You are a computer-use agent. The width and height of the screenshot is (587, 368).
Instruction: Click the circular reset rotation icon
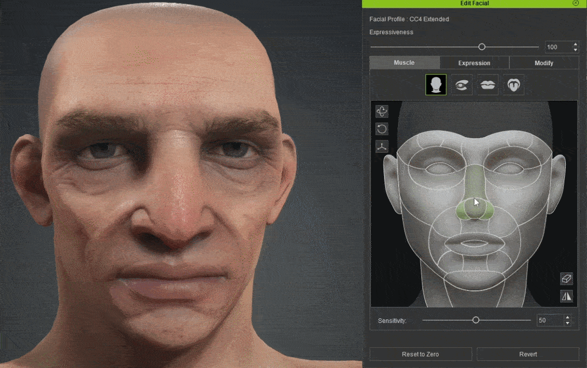pyautogui.click(x=382, y=129)
